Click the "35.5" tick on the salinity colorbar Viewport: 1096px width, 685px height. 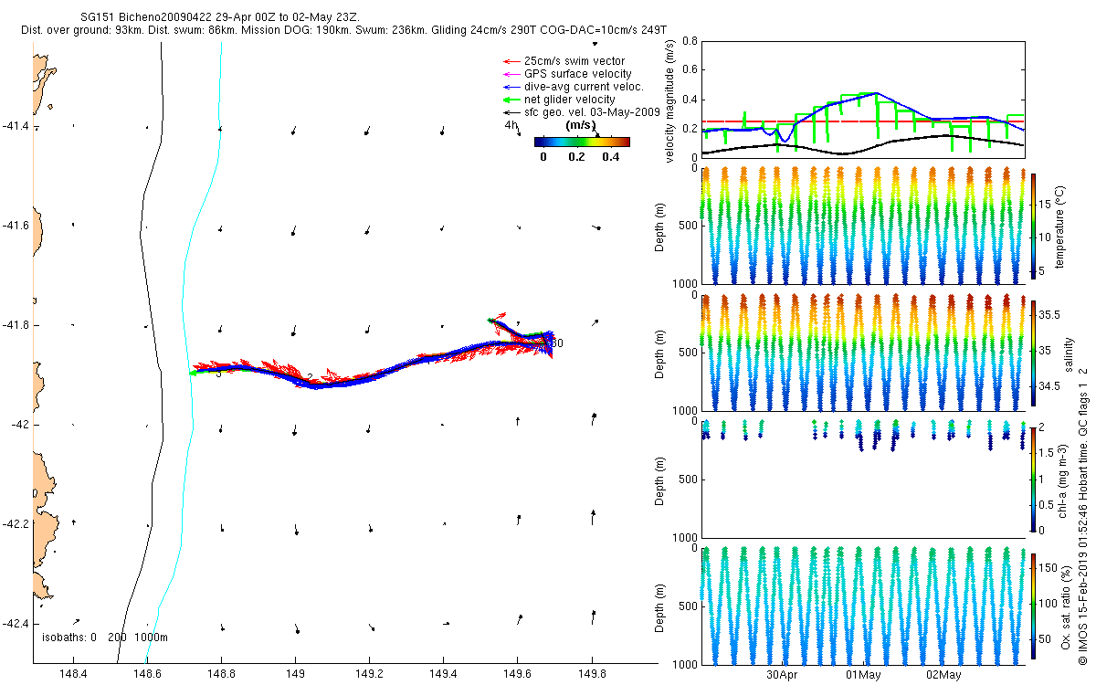tap(1050, 314)
